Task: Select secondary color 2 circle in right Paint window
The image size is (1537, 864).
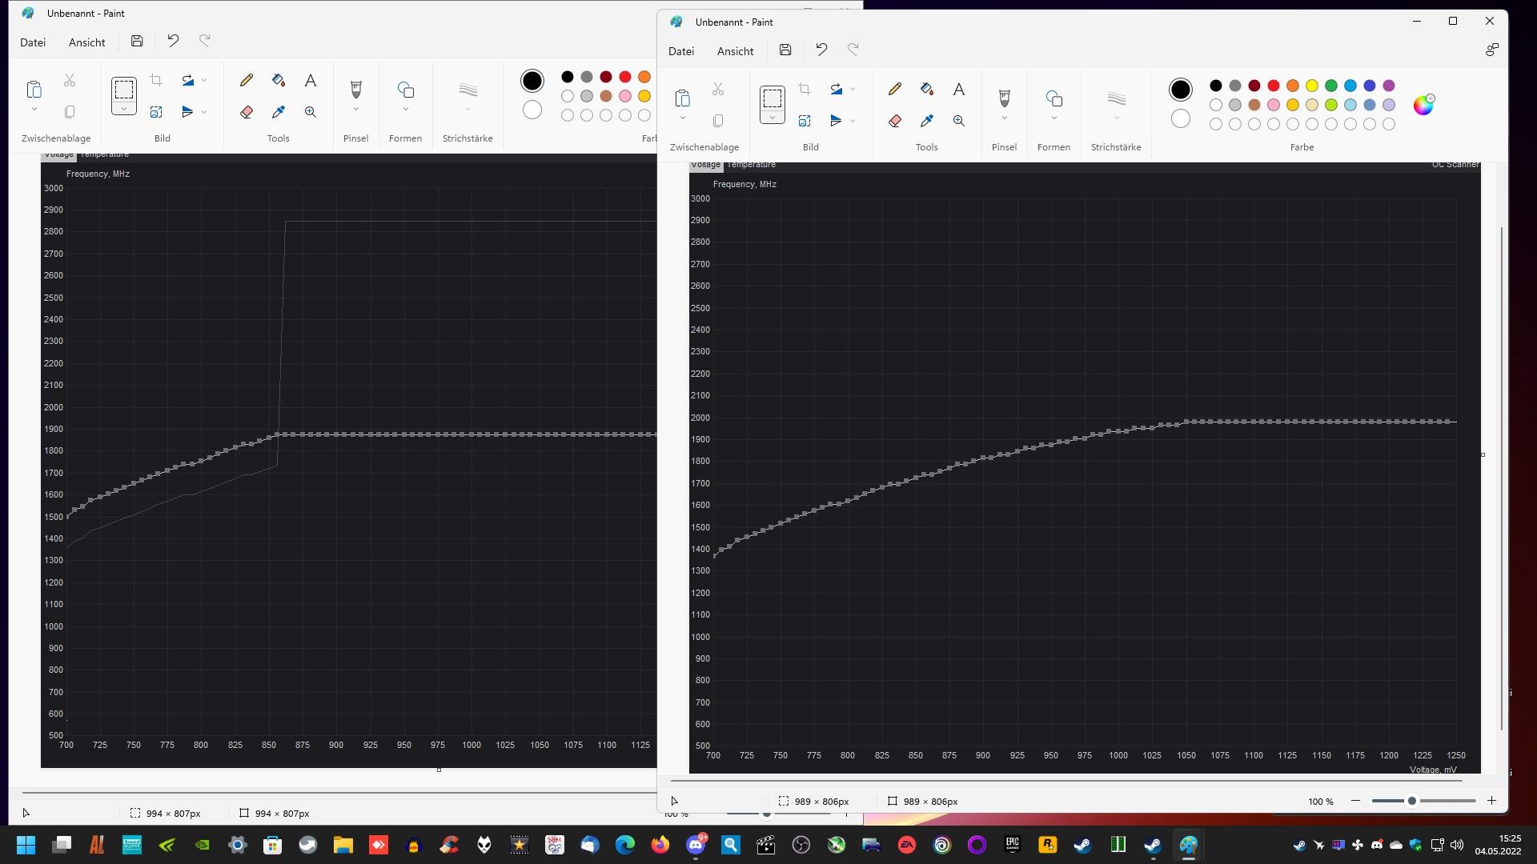Action: pyautogui.click(x=1181, y=119)
